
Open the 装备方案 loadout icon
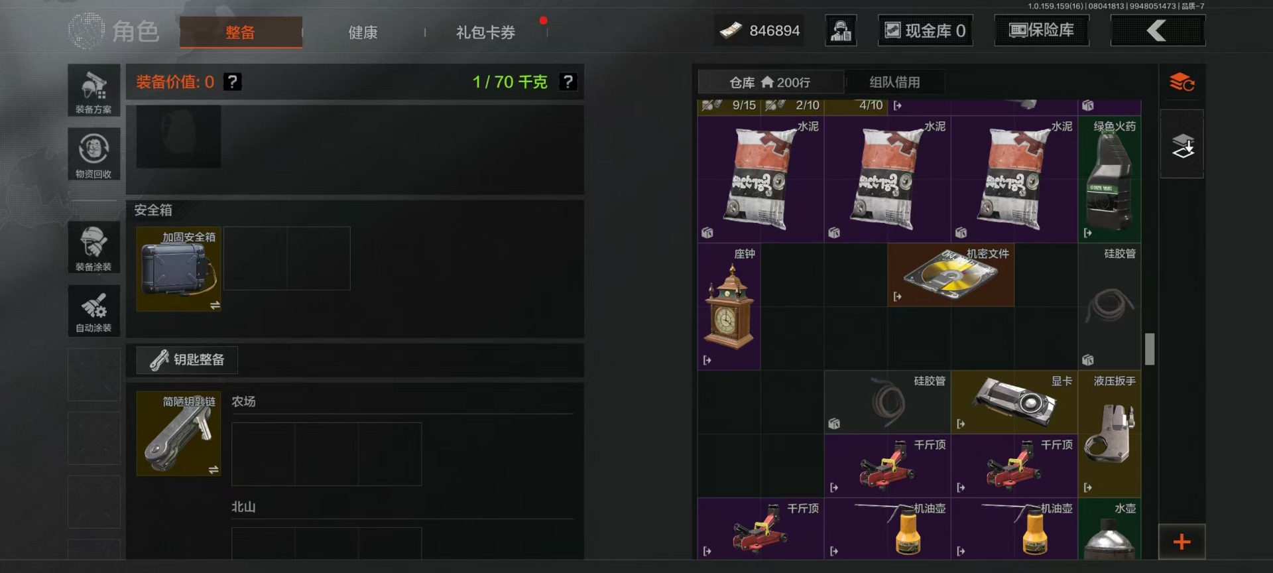(x=93, y=90)
